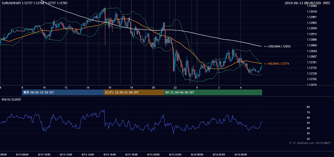Click price axis value 1.12834
Viewport: 334px width, 157px height.
click(x=312, y=51)
